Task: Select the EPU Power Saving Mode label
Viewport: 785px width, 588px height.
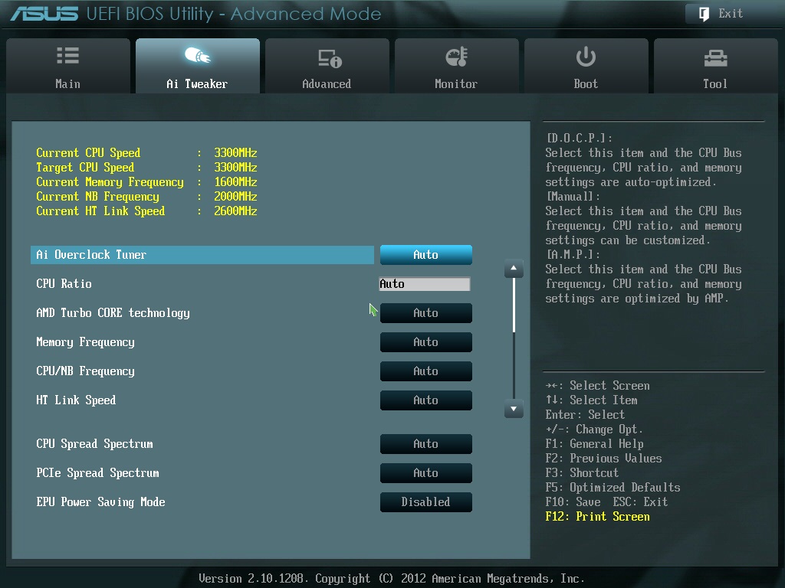Action: (100, 502)
